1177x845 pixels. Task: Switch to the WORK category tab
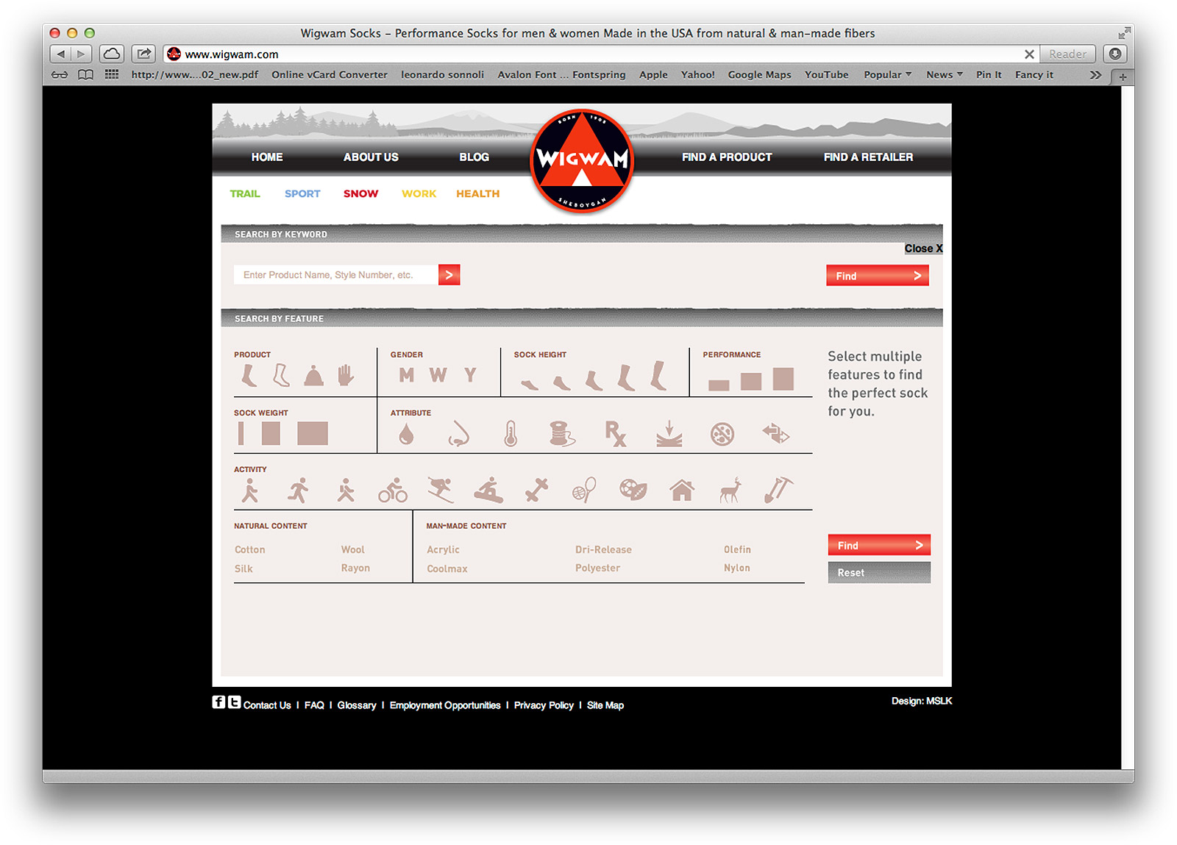pyautogui.click(x=419, y=194)
